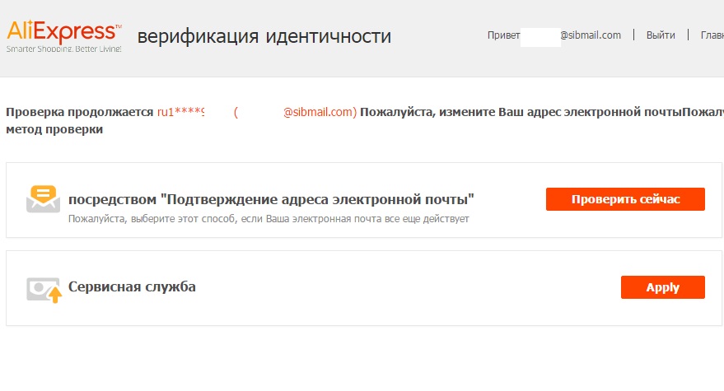Click the orange Apply button
724x391 pixels.
pyautogui.click(x=662, y=287)
